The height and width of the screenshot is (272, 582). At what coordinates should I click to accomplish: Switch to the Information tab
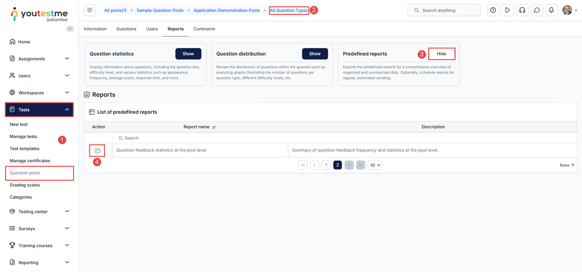pos(95,29)
